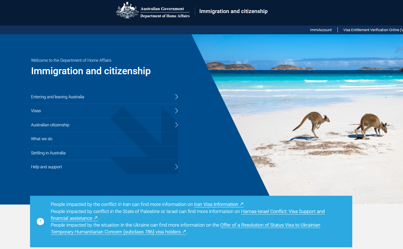Click the Immigration and citizenship header title
Viewport: 403px width, 249px height.
click(233, 11)
